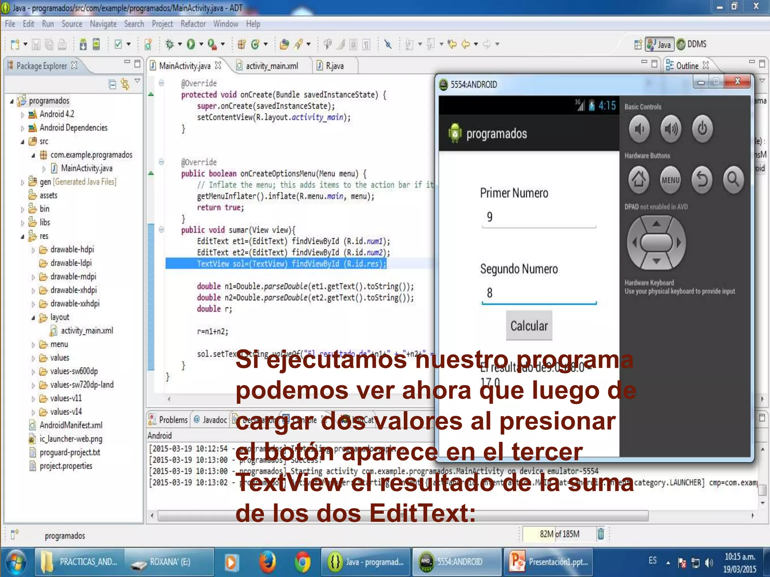The width and height of the screenshot is (770, 577).
Task: Click the emulator MENU hardware button
Action: pos(670,180)
